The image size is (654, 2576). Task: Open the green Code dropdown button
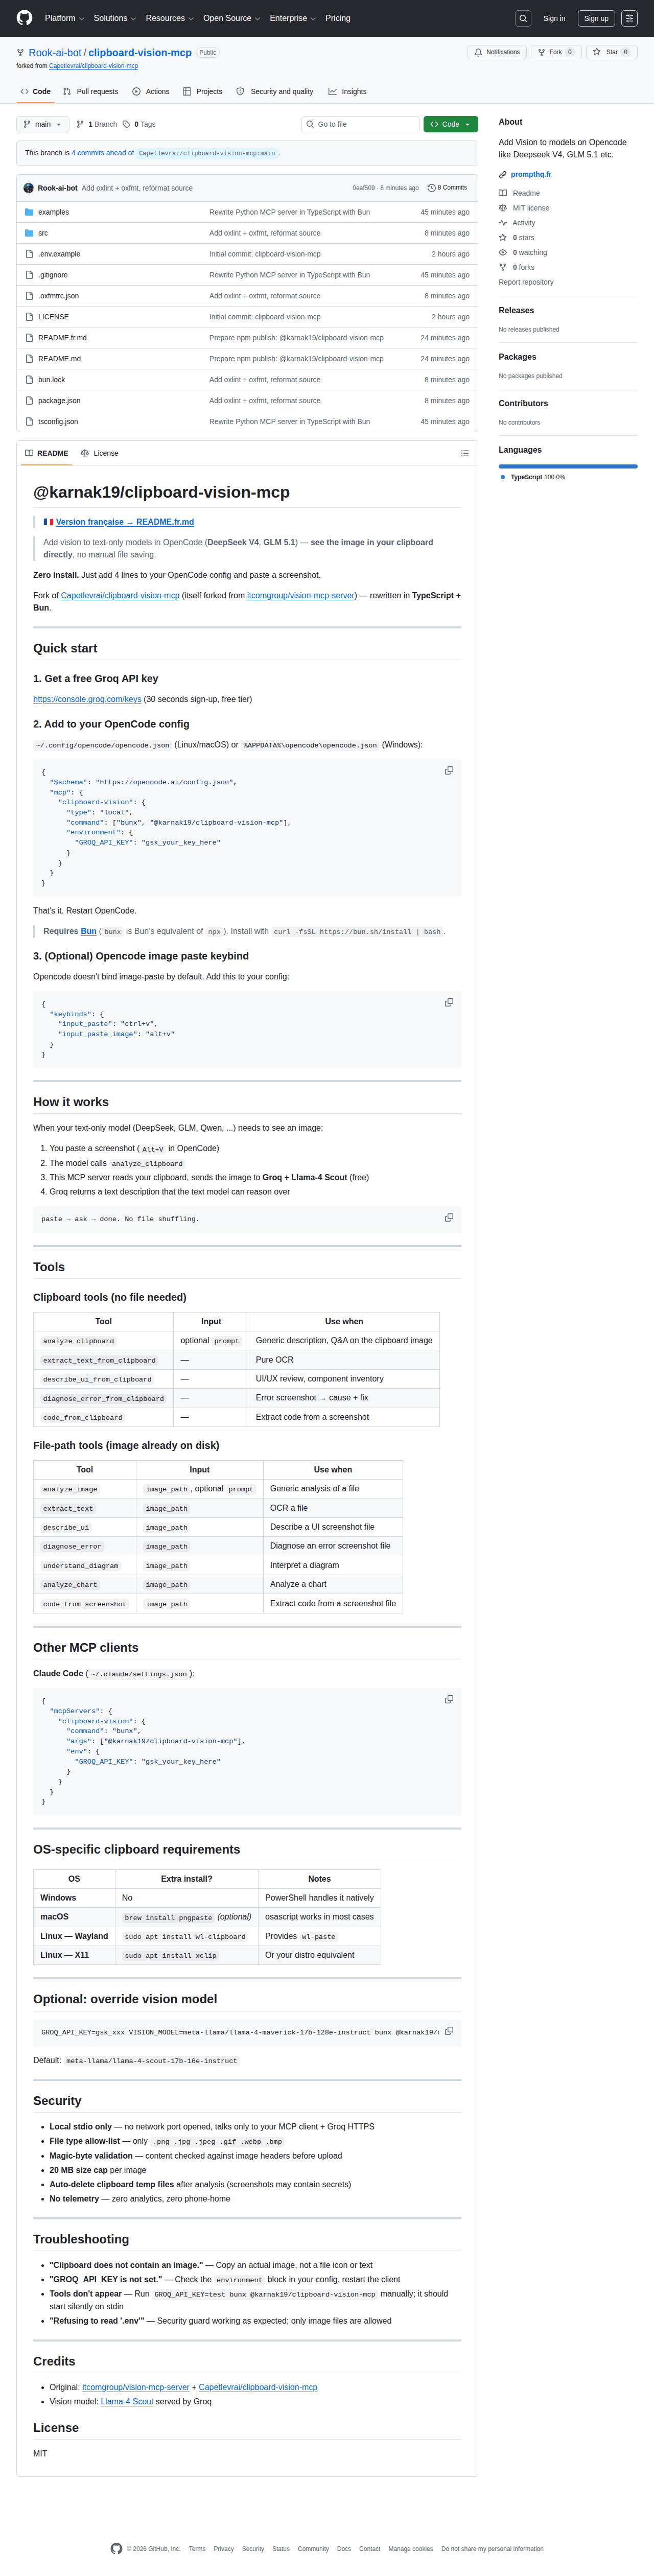pos(450,124)
